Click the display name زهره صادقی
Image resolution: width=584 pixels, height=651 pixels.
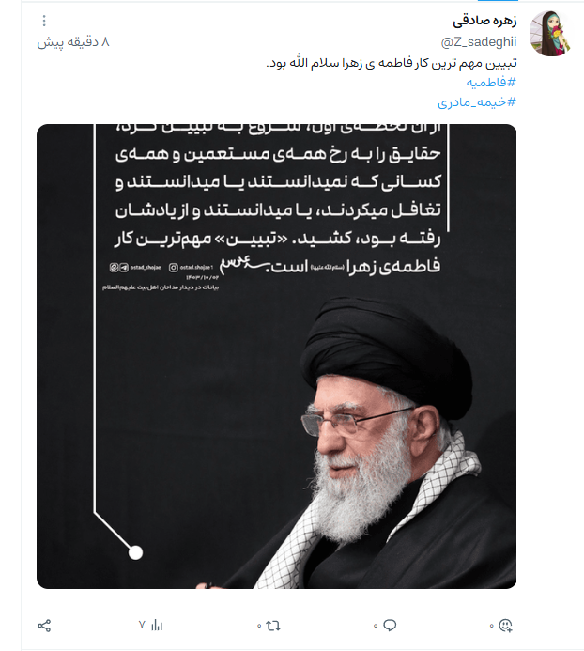pyautogui.click(x=484, y=21)
